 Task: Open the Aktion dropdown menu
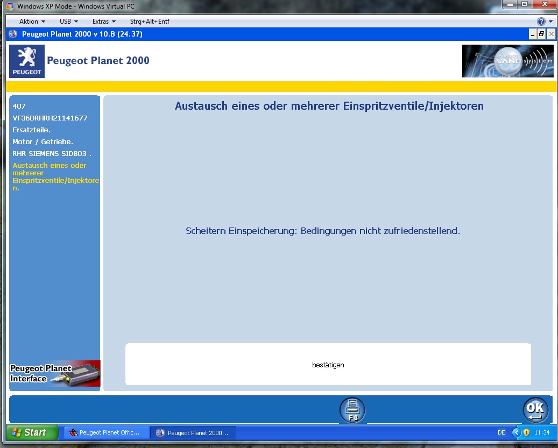click(32, 22)
